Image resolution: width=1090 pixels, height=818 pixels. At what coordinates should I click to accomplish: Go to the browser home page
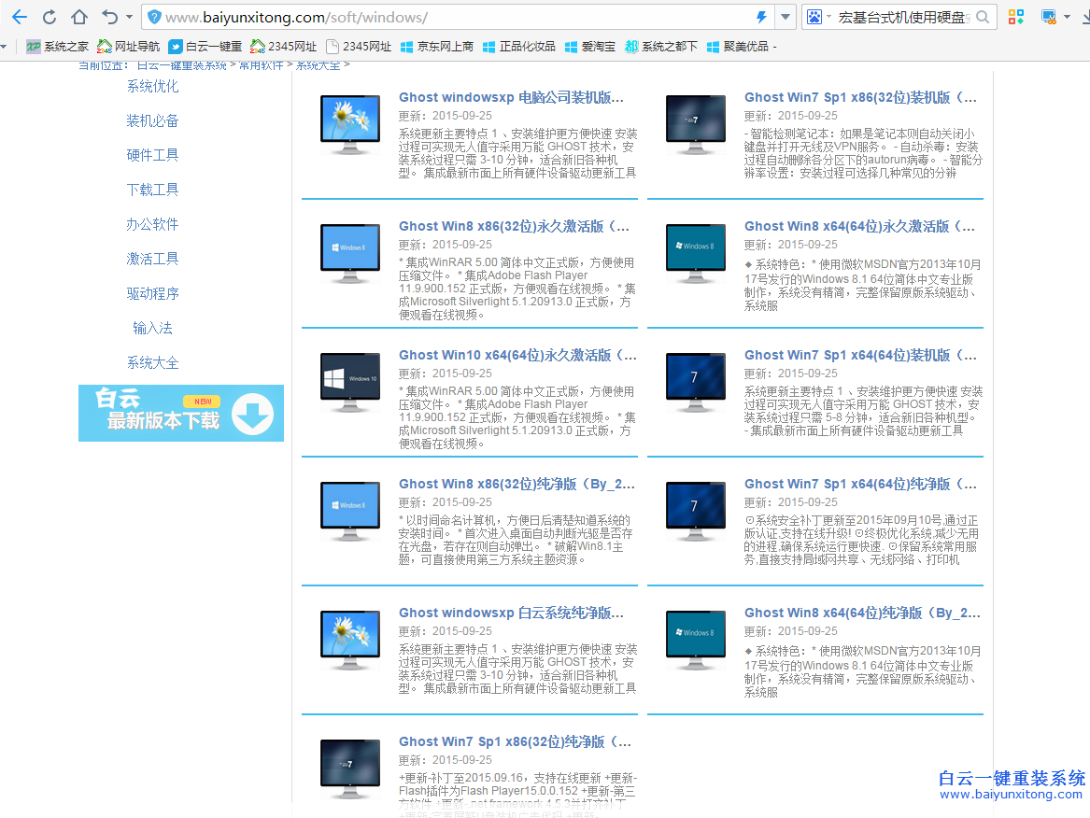coord(79,16)
